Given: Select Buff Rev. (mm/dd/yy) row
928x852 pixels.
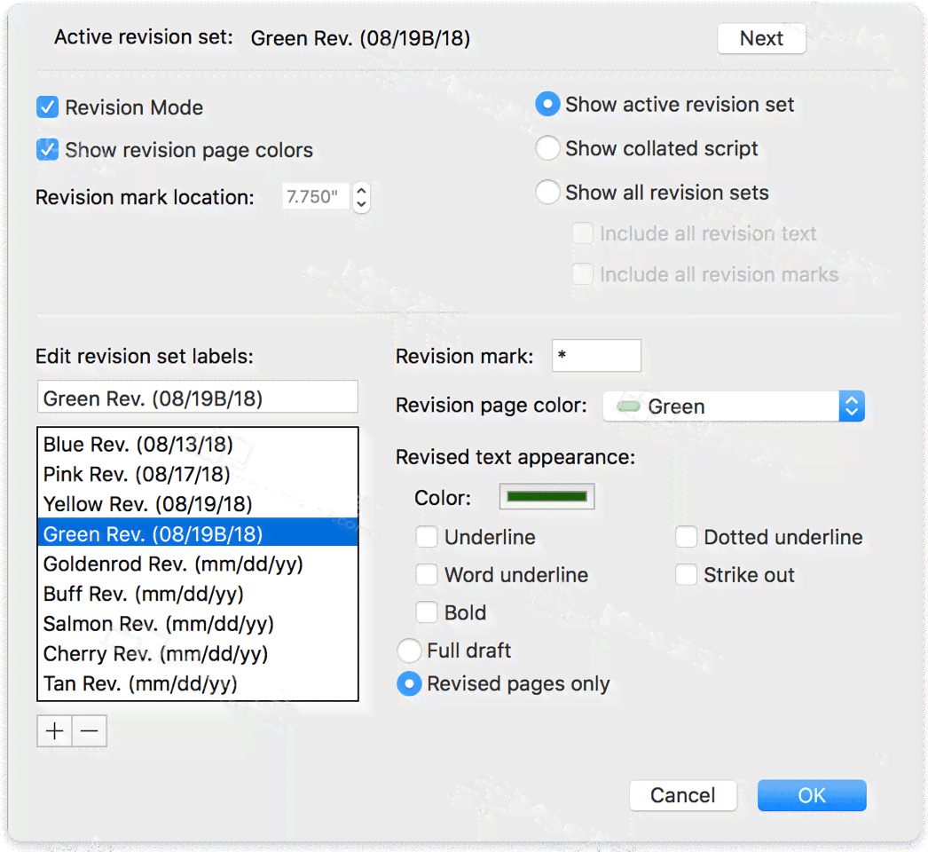Looking at the screenshot, I should (198, 593).
